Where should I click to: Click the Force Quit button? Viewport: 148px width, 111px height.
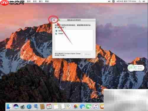click(87, 54)
